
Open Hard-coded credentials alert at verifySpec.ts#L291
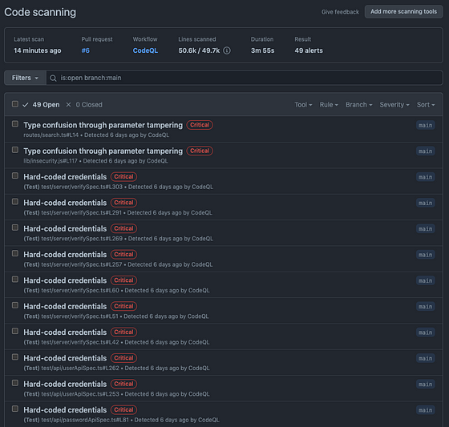coord(65,203)
